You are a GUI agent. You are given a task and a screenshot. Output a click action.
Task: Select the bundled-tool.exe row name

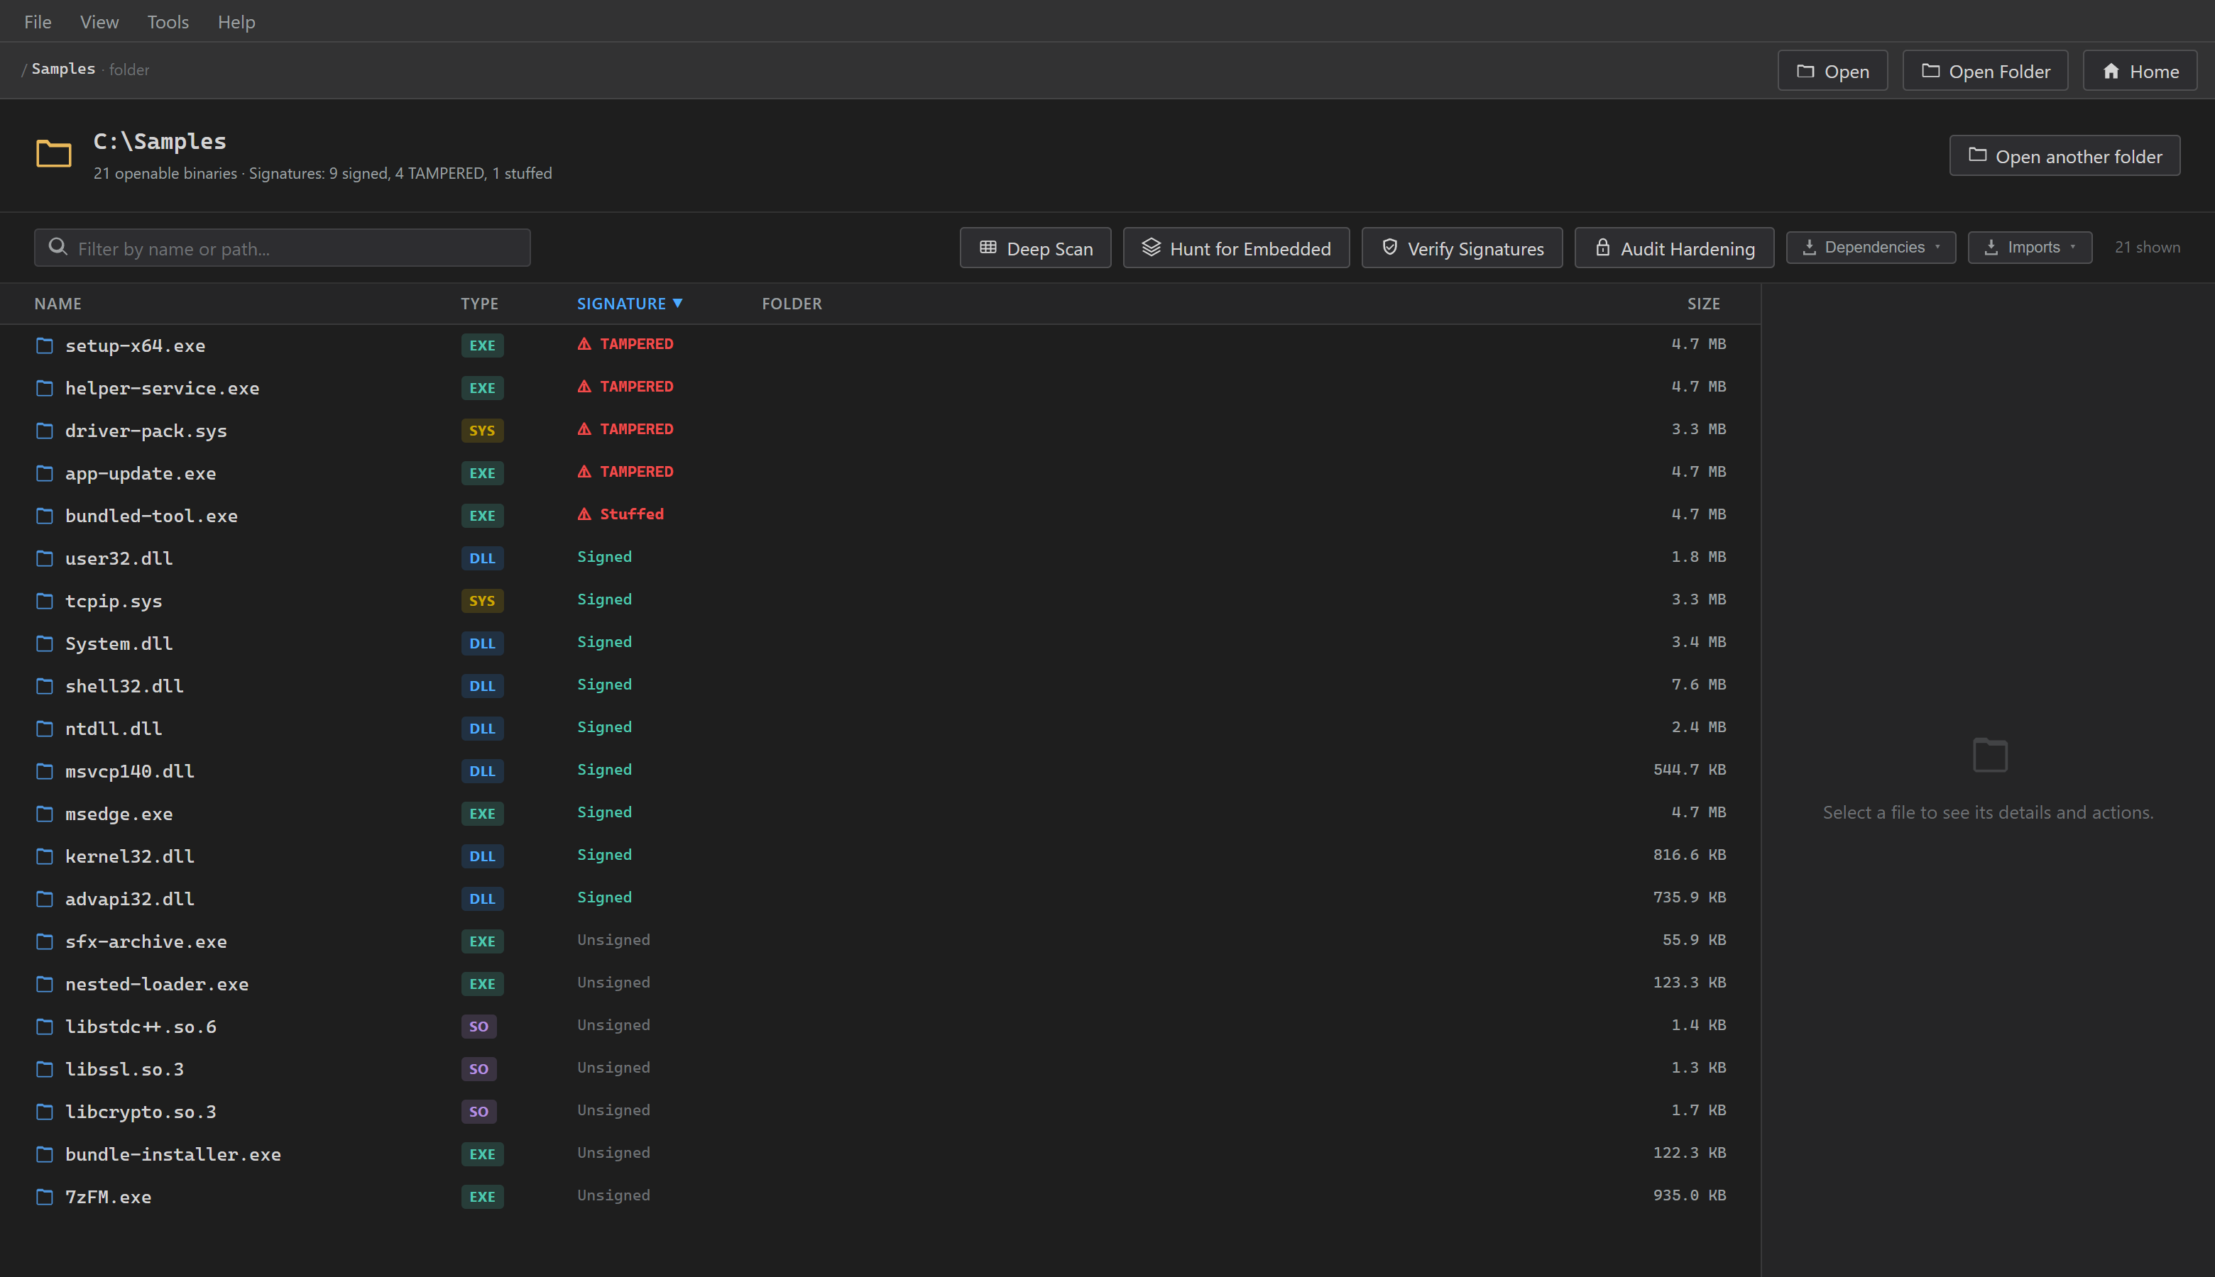[x=151, y=516]
